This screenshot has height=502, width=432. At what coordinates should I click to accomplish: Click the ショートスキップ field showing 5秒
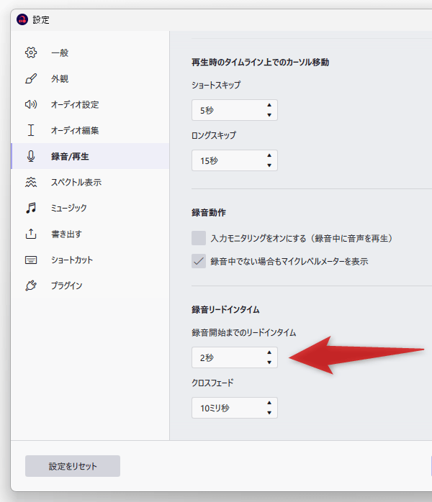pyautogui.click(x=235, y=110)
